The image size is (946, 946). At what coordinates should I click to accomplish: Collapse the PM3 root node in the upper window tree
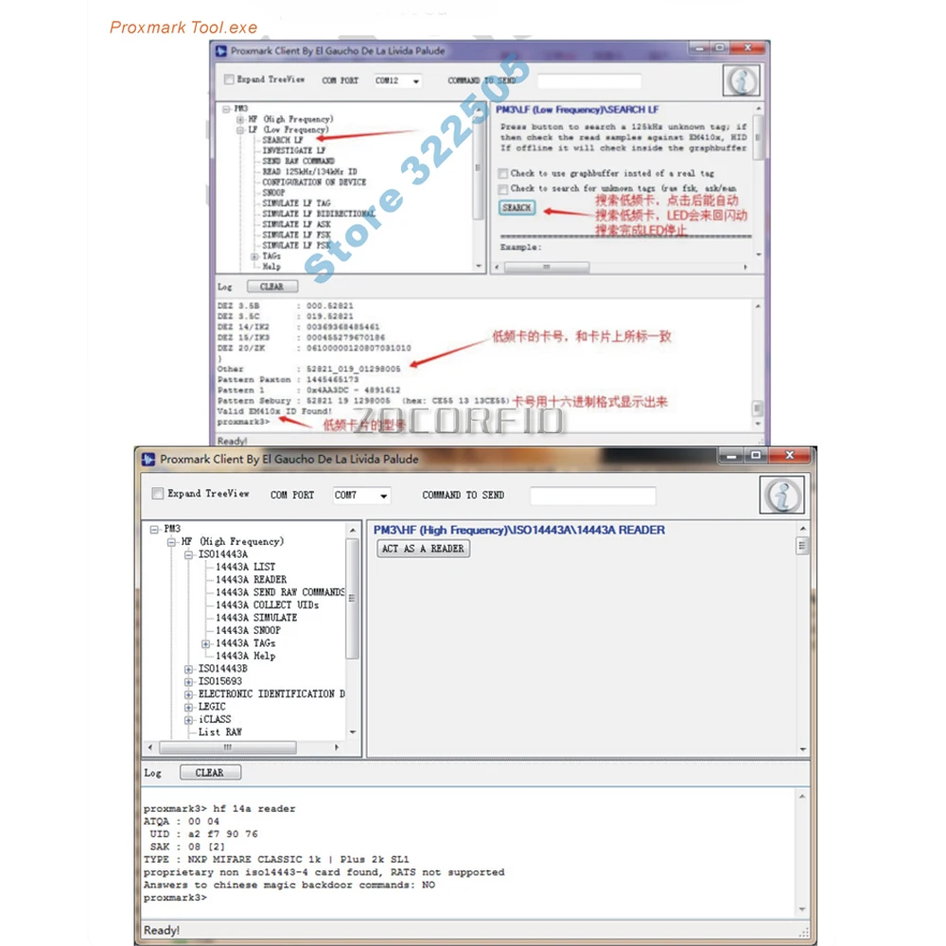click(x=226, y=109)
